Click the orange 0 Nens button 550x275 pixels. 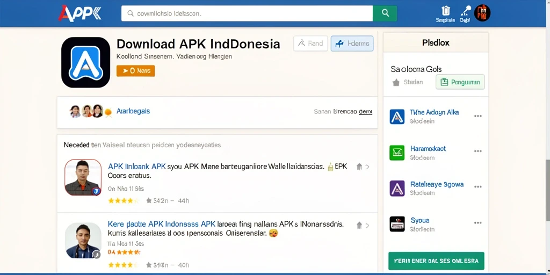click(135, 71)
